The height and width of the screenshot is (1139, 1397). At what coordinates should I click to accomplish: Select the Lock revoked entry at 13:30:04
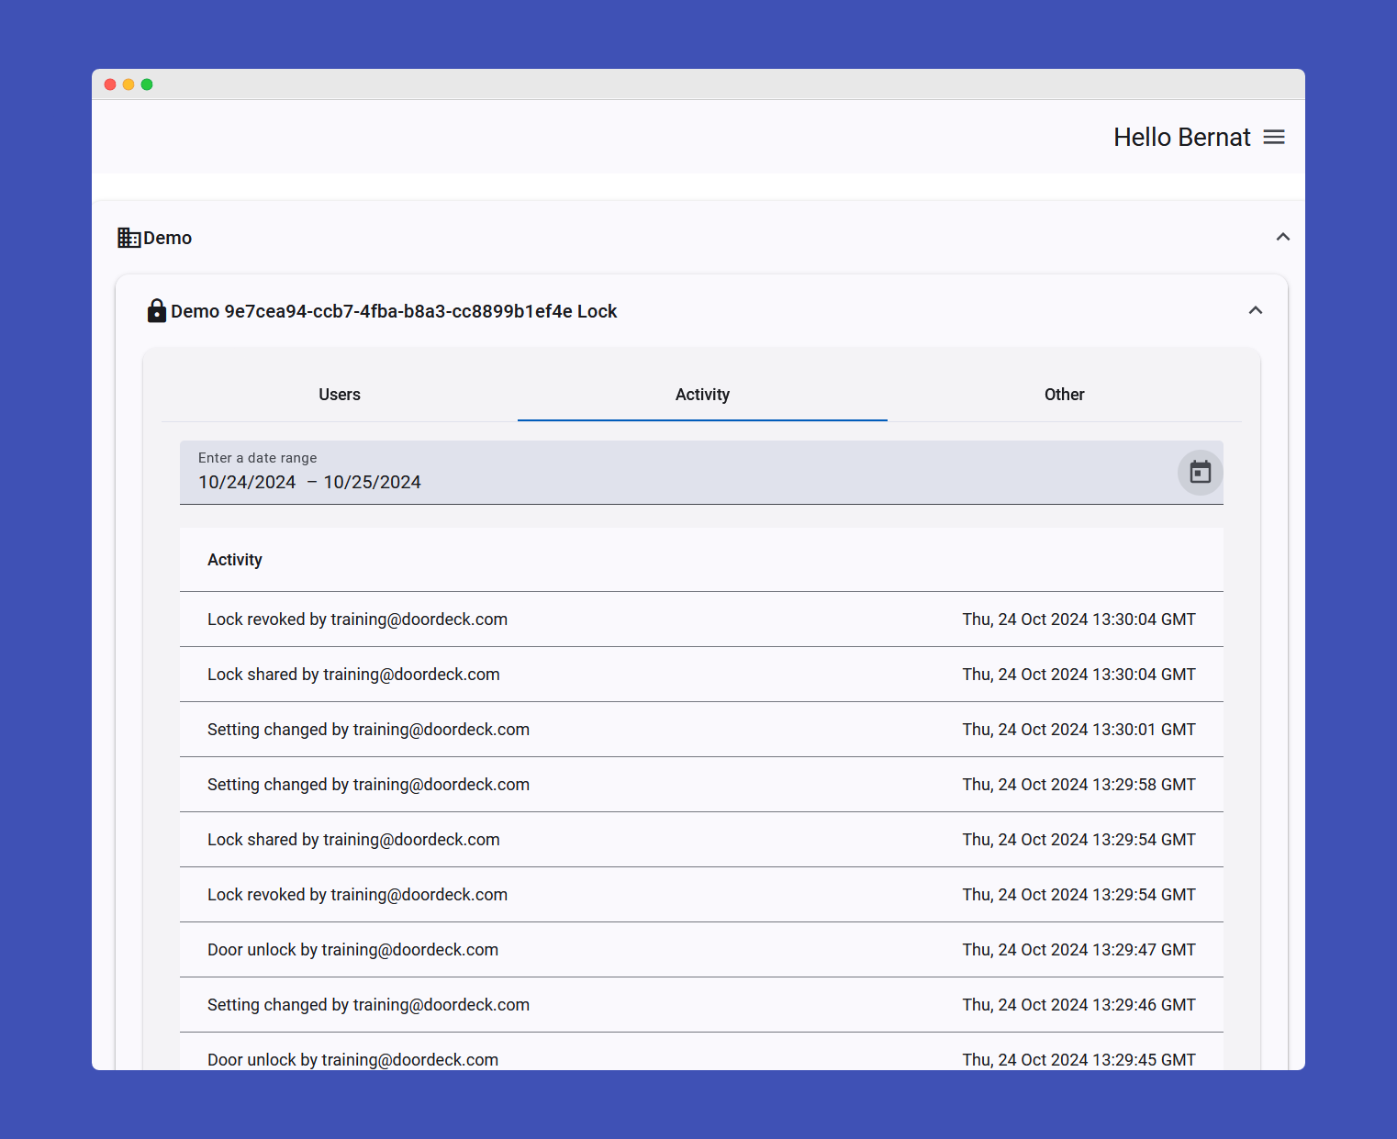(357, 620)
